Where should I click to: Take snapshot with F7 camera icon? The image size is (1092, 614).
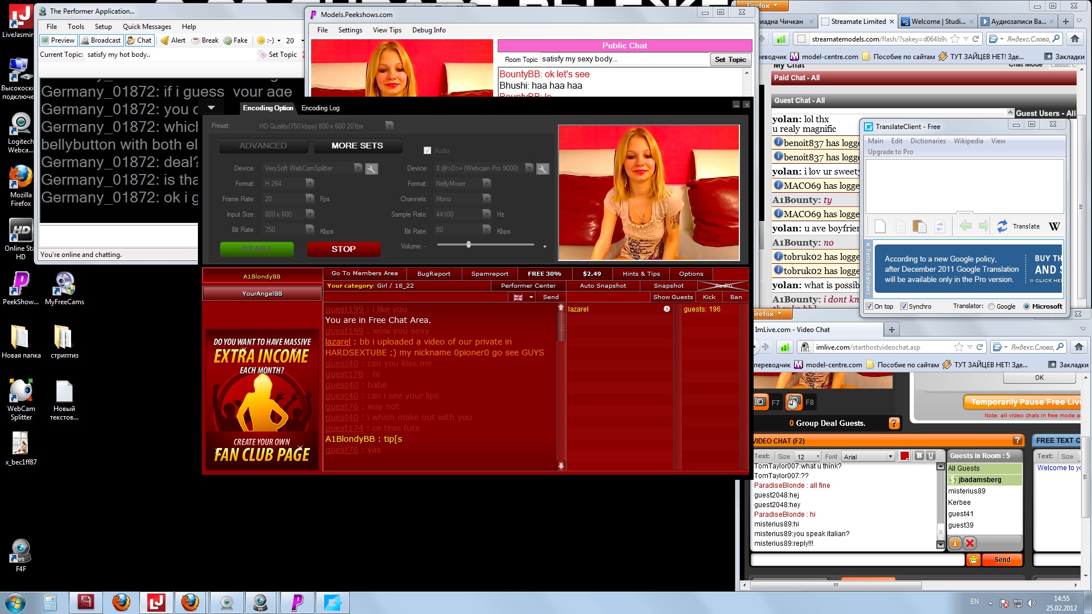pos(760,402)
